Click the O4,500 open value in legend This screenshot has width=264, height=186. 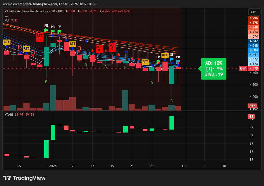coord(70,11)
